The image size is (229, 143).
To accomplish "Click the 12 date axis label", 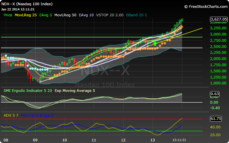I will pyautogui.click(x=123, y=140).
